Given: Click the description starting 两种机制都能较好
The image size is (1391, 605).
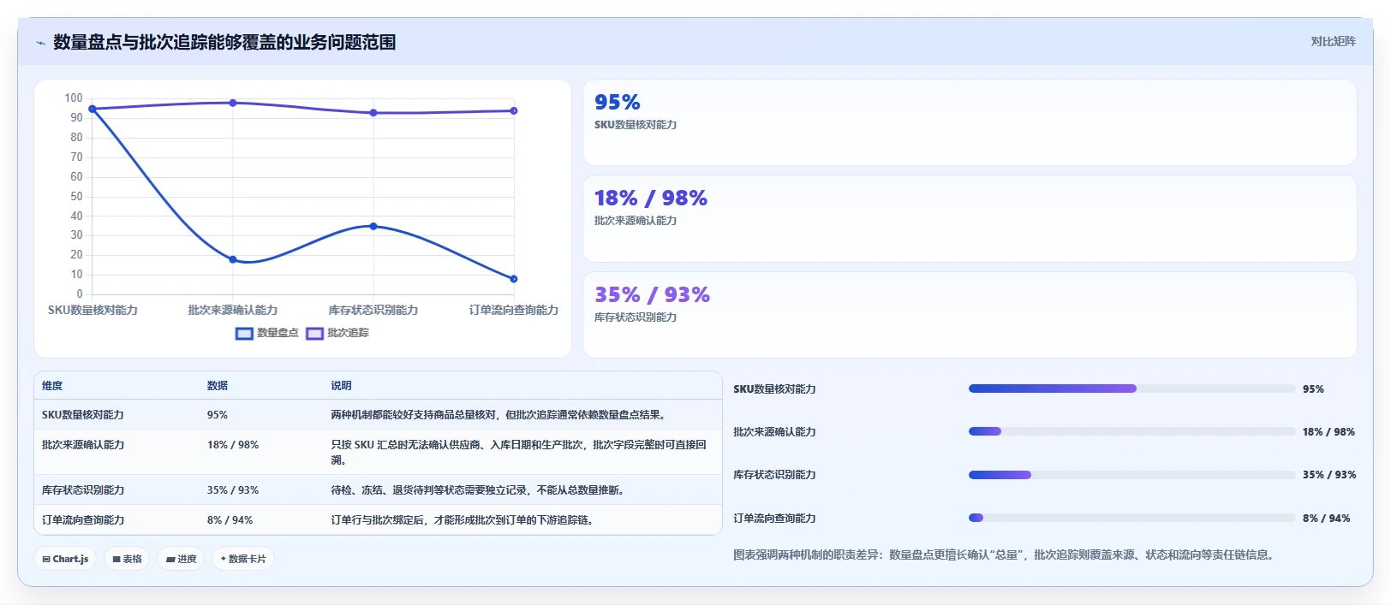Looking at the screenshot, I should [498, 415].
